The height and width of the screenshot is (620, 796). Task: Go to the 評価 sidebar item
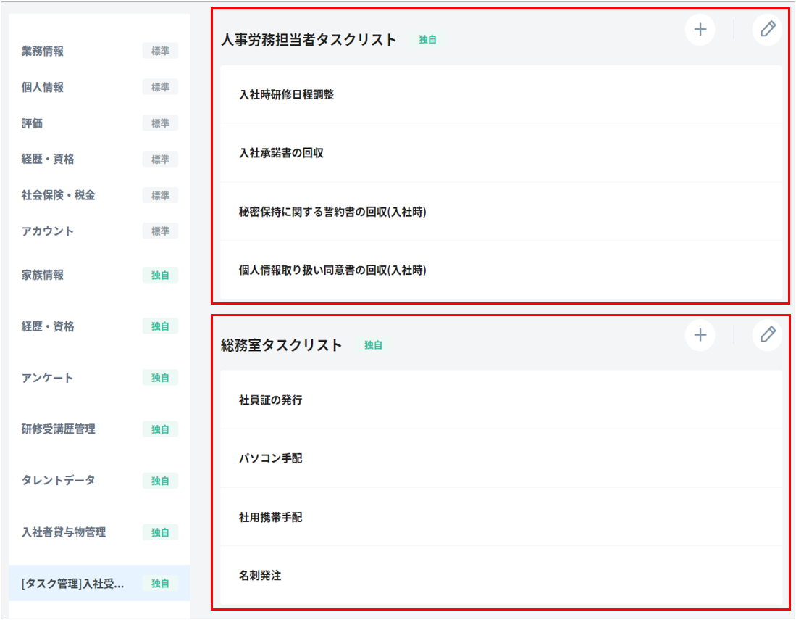click(33, 123)
